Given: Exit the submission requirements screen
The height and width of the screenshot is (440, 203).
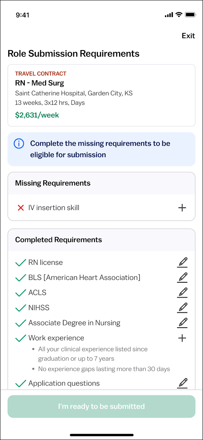Looking at the screenshot, I should click(x=188, y=36).
